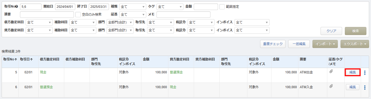Viewport: 371px width, 99px height.
Task: Expand the インポート dropdown button
Action: pyautogui.click(x=325, y=44)
